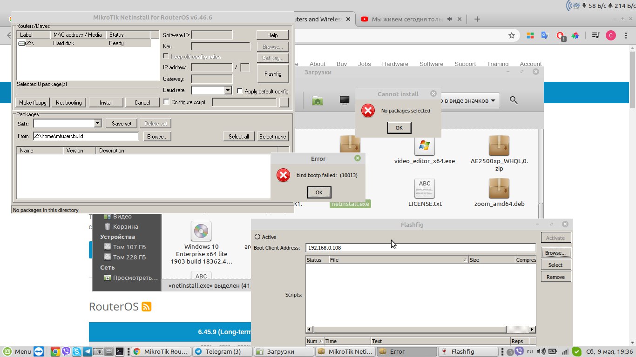The image size is (636, 357).
Task: Select the Z:\ Hard disk drive row
Action: 84,43
